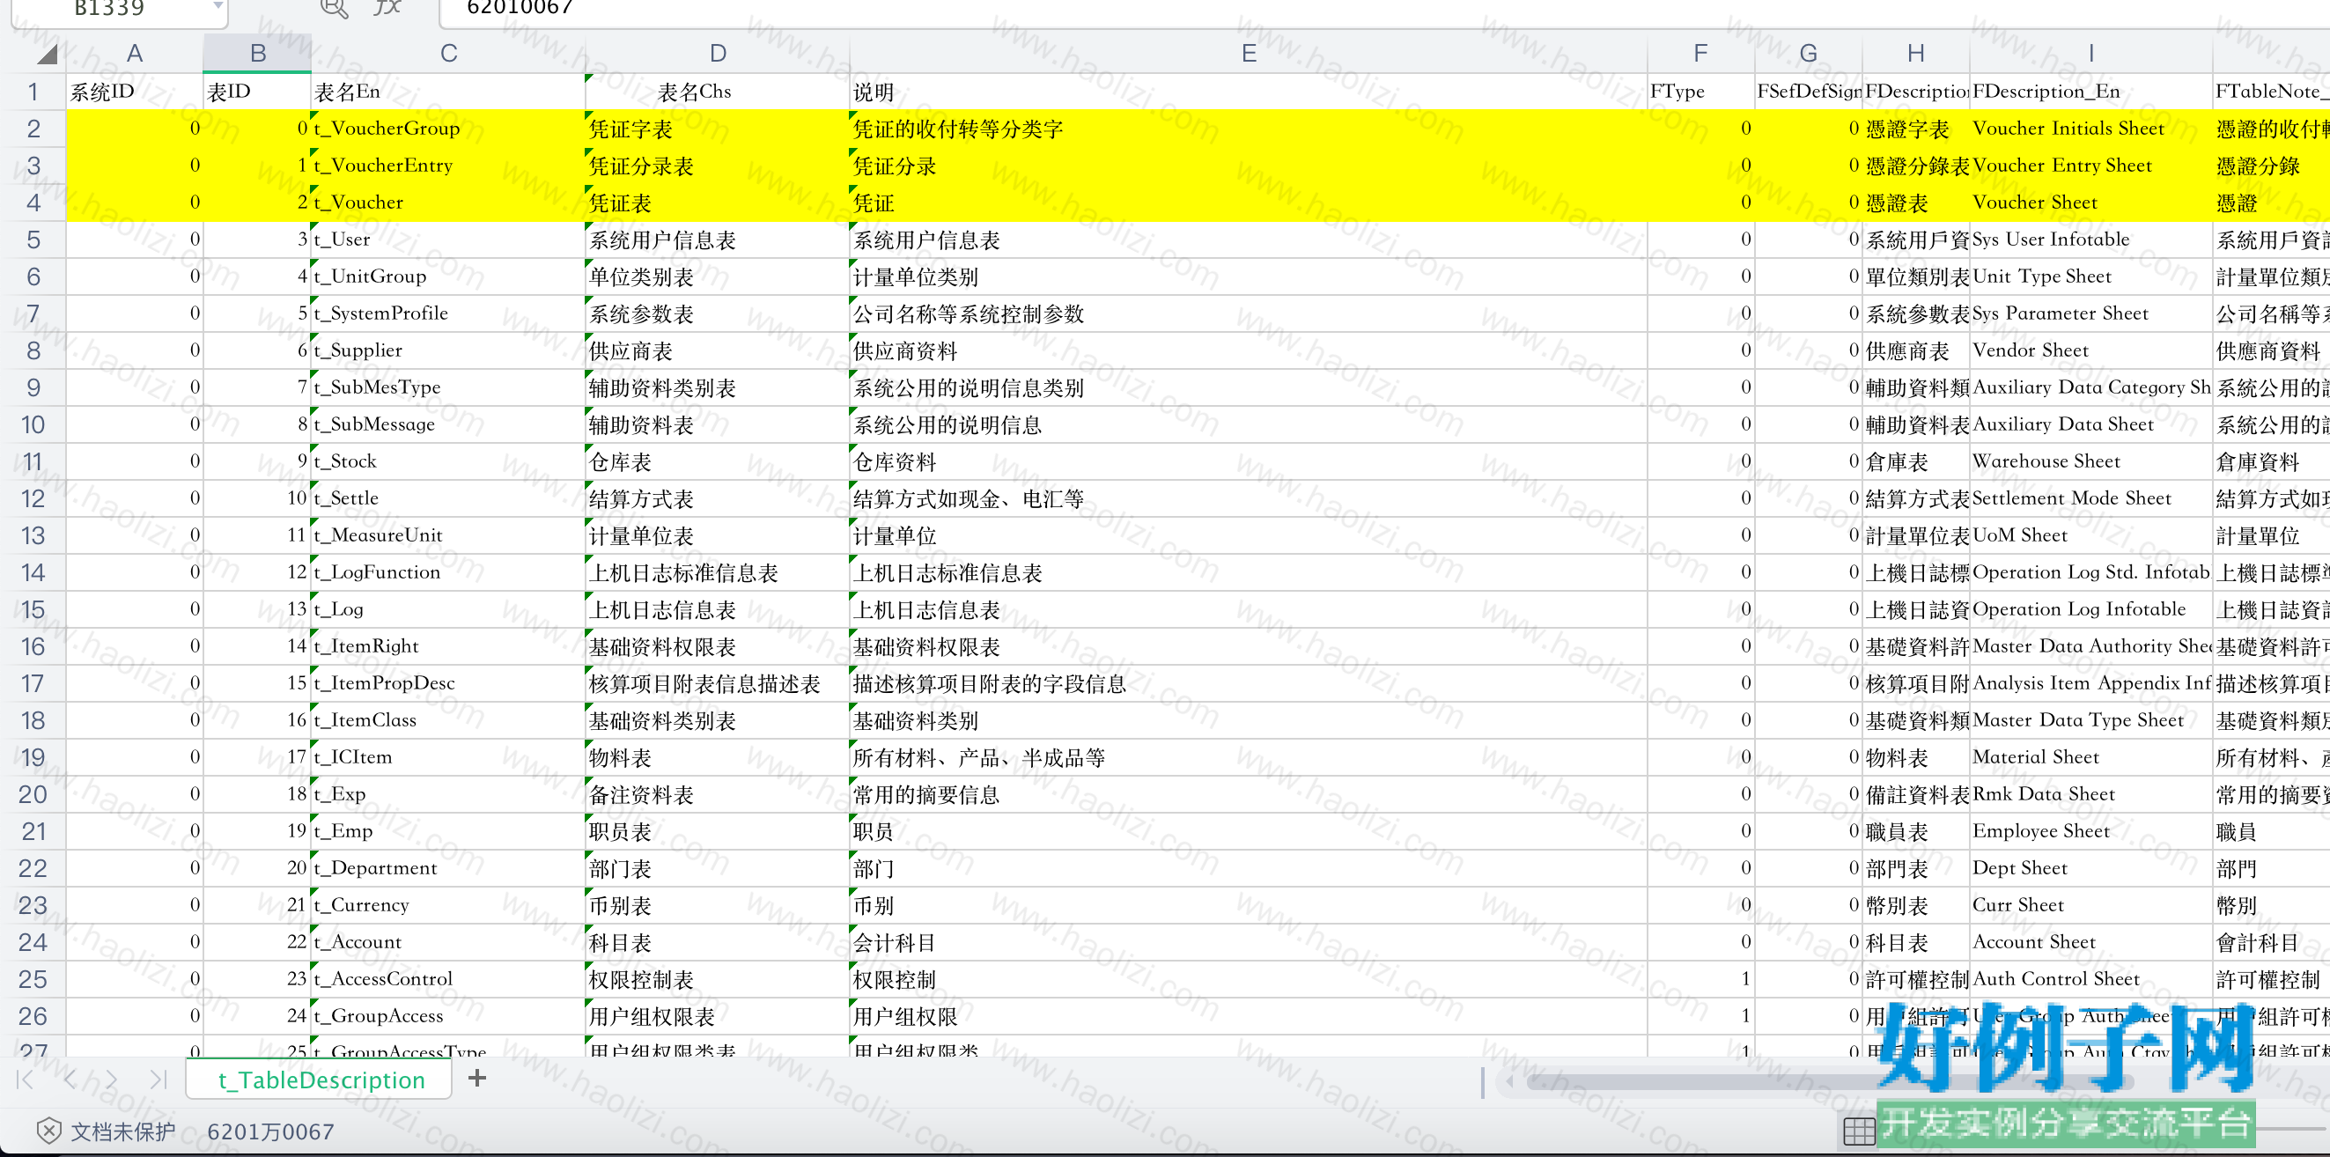The height and width of the screenshot is (1157, 2330).
Task: Select row 1 header
Action: (x=33, y=92)
